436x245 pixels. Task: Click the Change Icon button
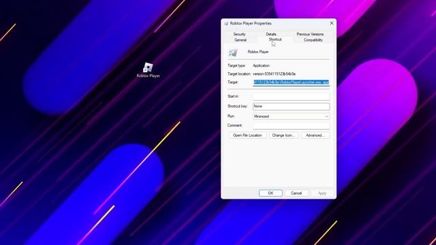[283, 135]
